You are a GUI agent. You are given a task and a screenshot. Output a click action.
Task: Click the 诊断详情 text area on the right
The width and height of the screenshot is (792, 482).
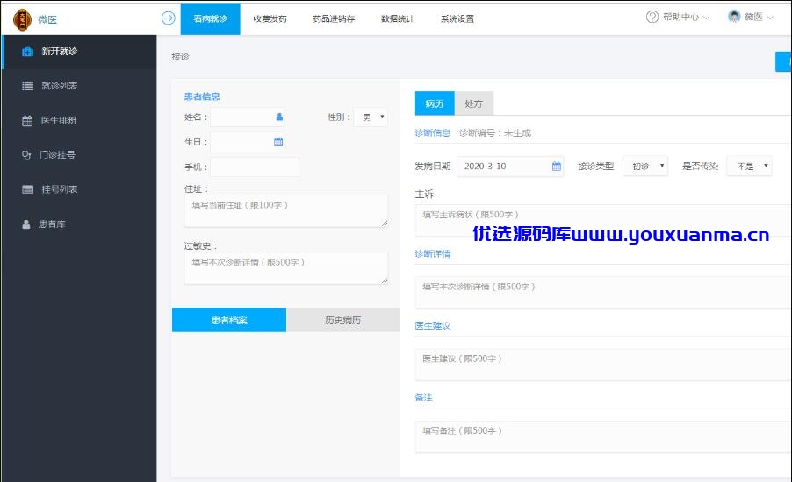pyautogui.click(x=603, y=292)
